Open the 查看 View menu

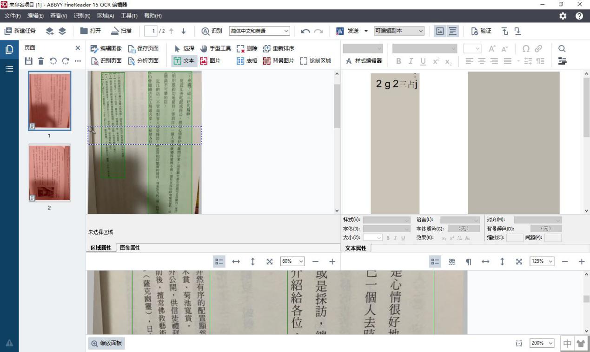coord(59,16)
